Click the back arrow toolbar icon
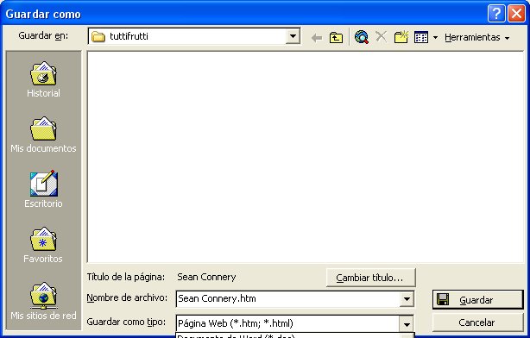This screenshot has width=530, height=338. 317,37
